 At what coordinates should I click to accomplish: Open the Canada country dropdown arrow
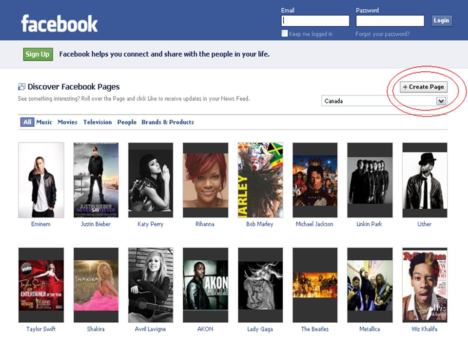click(x=441, y=101)
